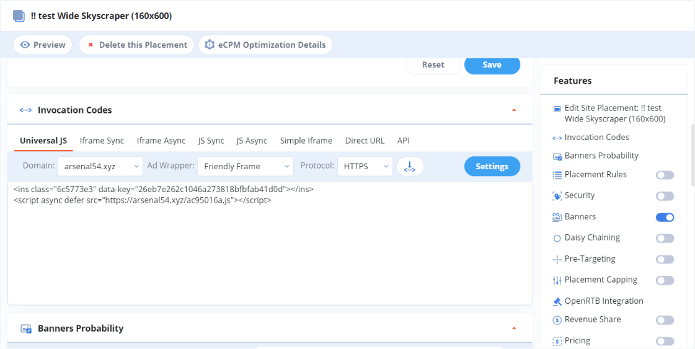Open the Domain dropdown arsenal54.xyz
The width and height of the screenshot is (695, 349).
101,166
